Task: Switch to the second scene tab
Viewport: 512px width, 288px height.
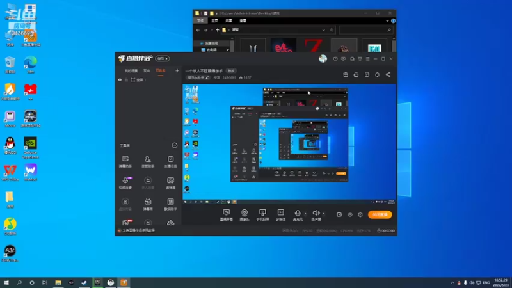Action: click(x=147, y=70)
